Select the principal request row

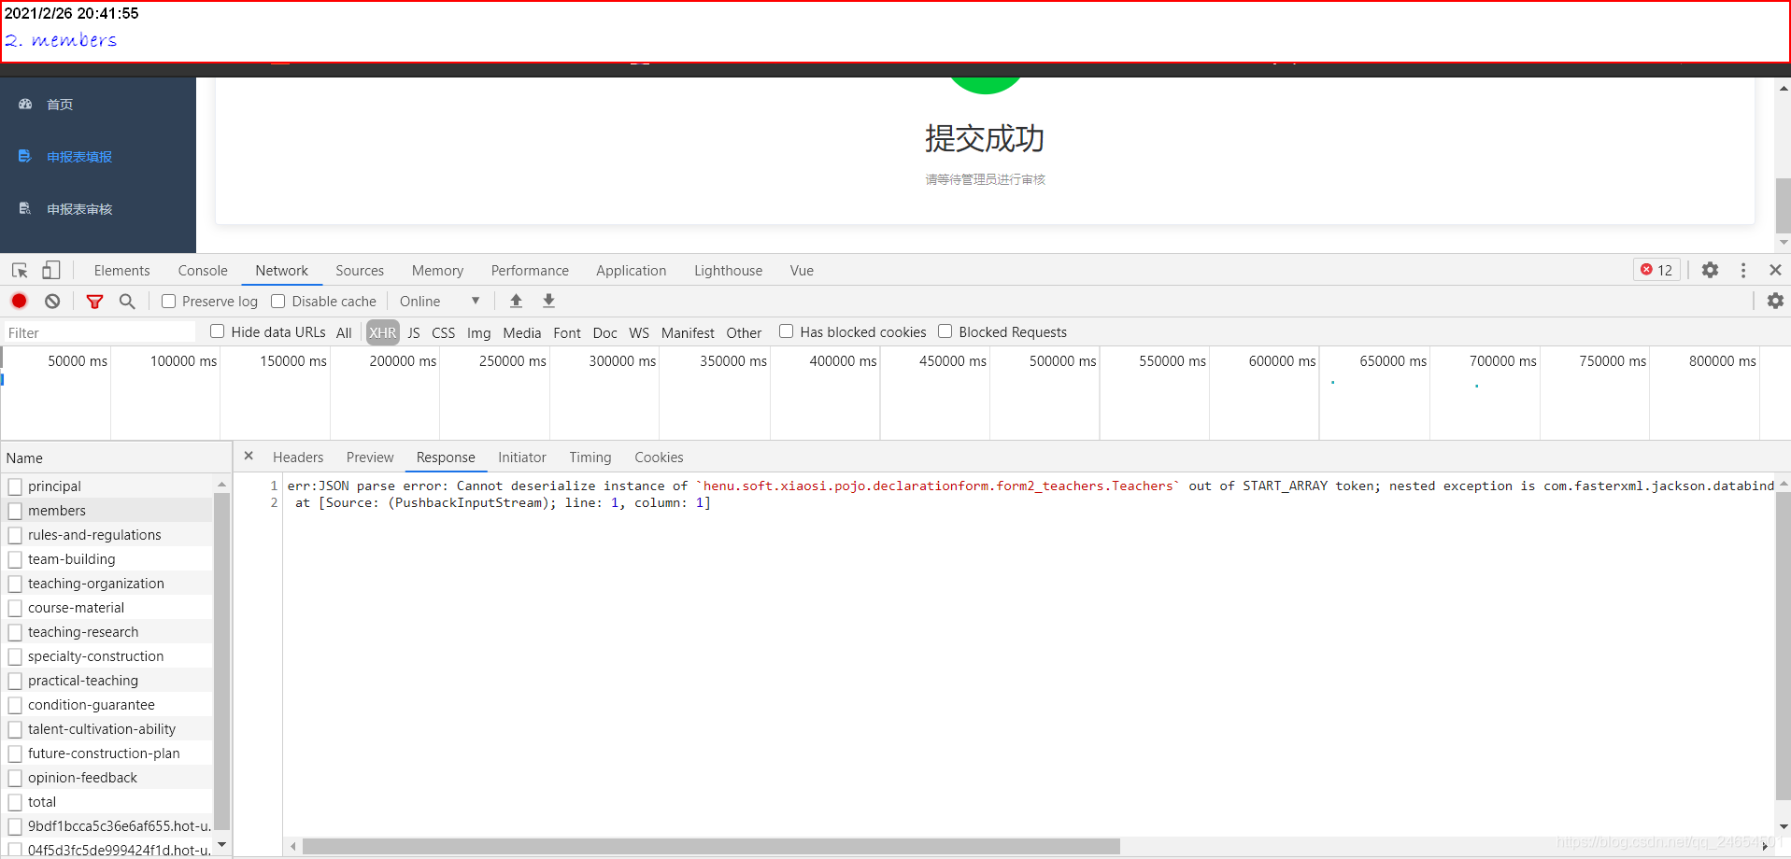(107, 486)
